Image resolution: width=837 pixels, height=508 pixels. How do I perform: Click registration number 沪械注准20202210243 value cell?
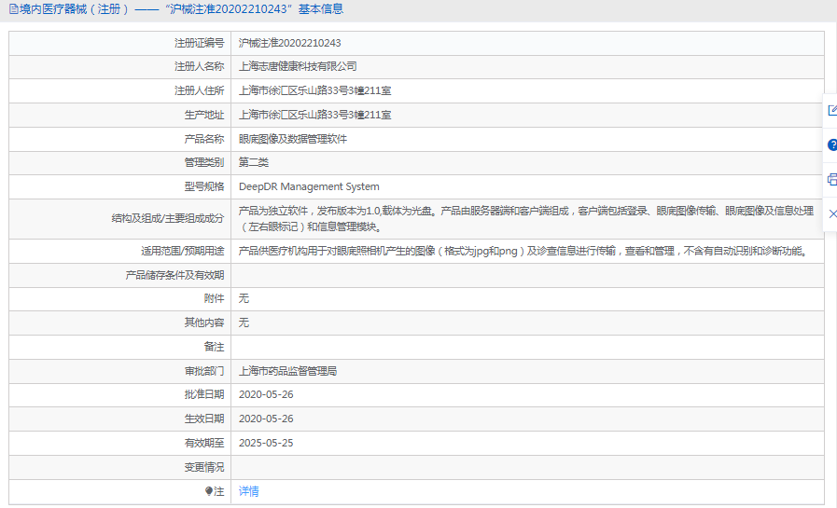click(x=289, y=43)
